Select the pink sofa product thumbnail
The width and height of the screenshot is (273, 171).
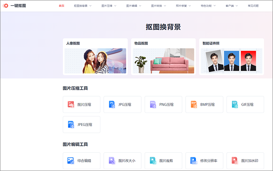163,61
